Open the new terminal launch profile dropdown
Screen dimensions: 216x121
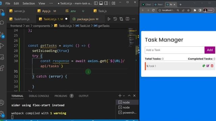point(124,96)
